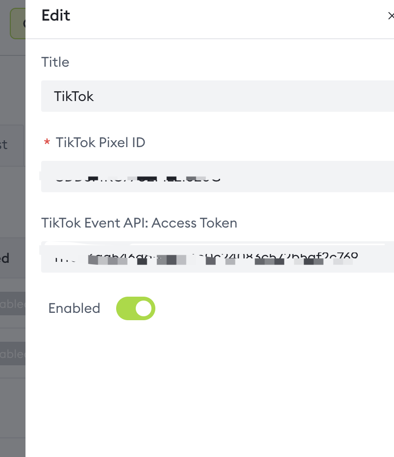The image size is (394, 457).
Task: Click the upper dimmed Enabled badge in background
Action: tap(13, 304)
